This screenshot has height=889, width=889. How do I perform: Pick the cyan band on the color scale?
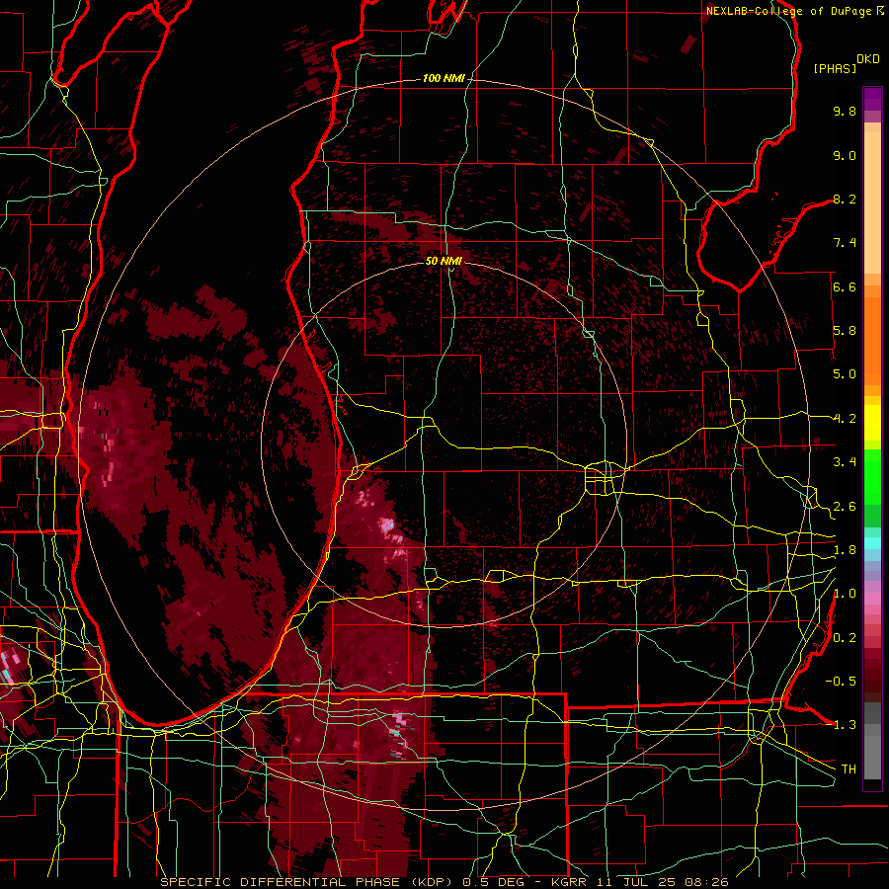tap(872, 543)
